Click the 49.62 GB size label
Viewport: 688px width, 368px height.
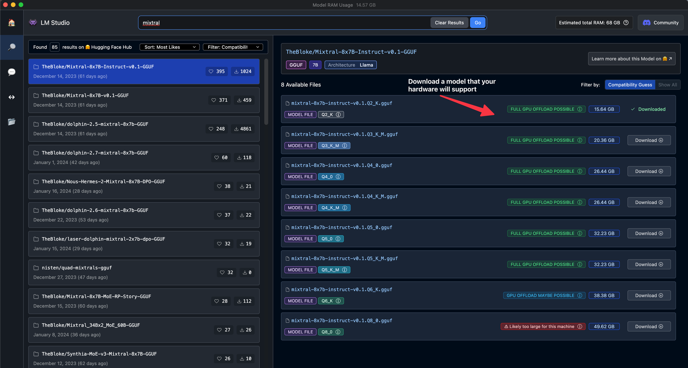(x=604, y=326)
